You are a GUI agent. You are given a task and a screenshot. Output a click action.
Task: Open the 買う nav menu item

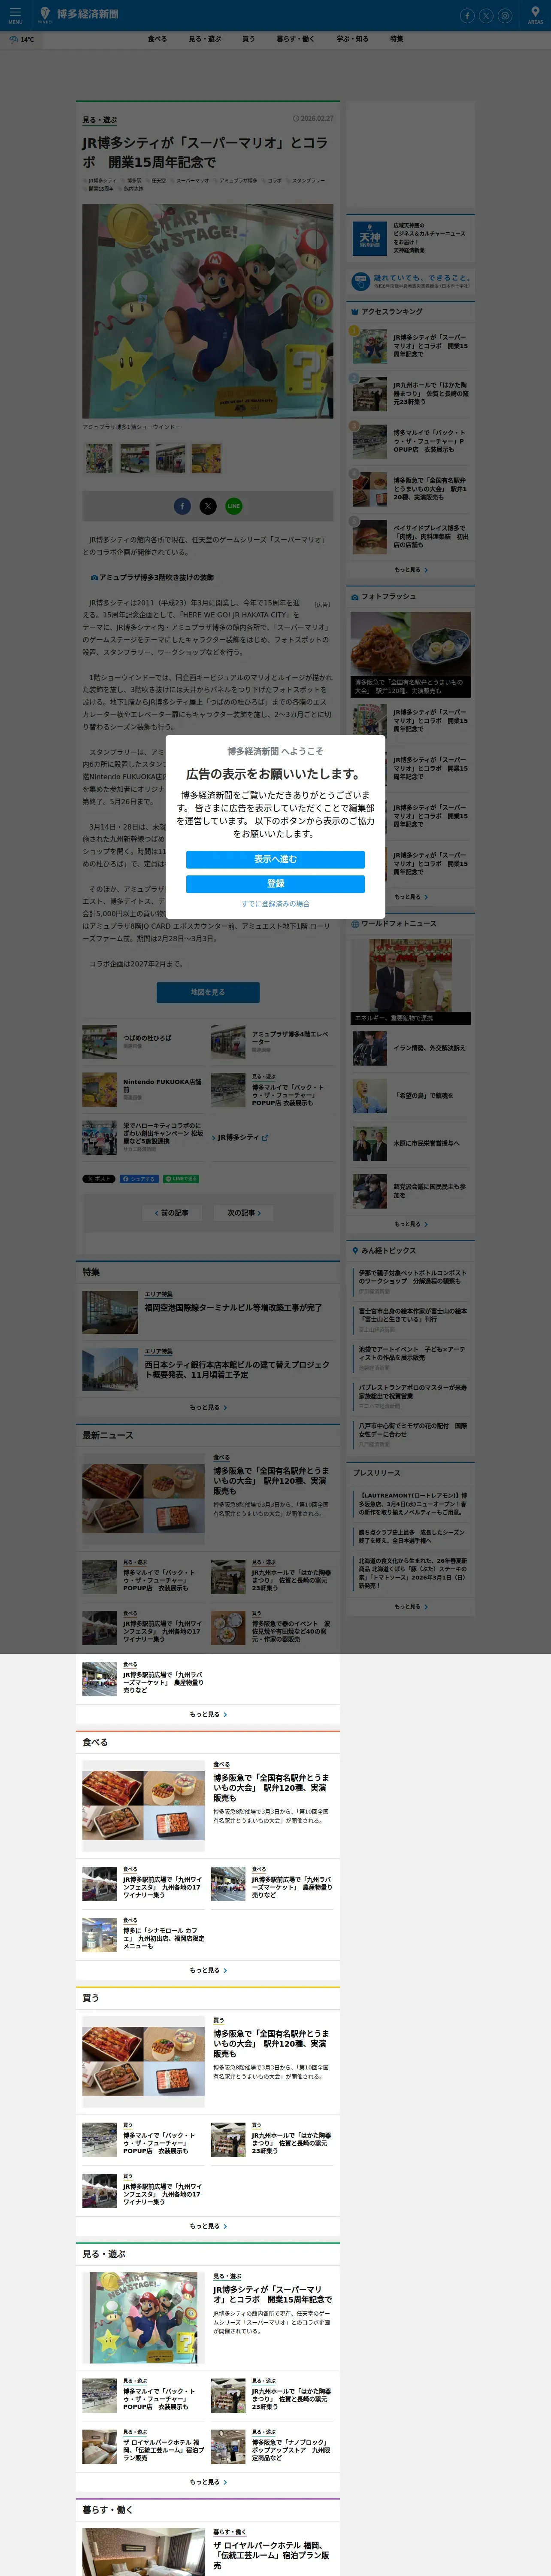[248, 39]
